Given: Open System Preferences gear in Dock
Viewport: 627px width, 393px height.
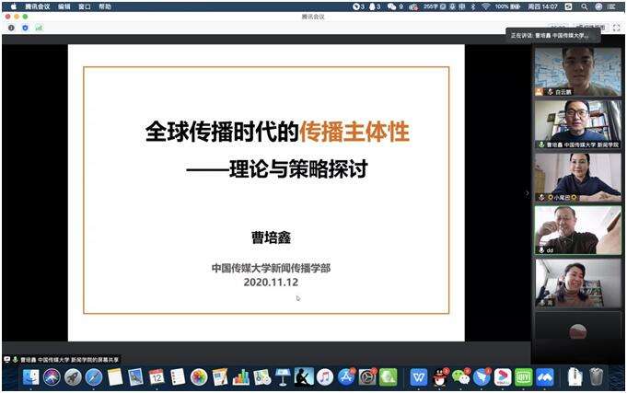Looking at the screenshot, I should point(367,377).
